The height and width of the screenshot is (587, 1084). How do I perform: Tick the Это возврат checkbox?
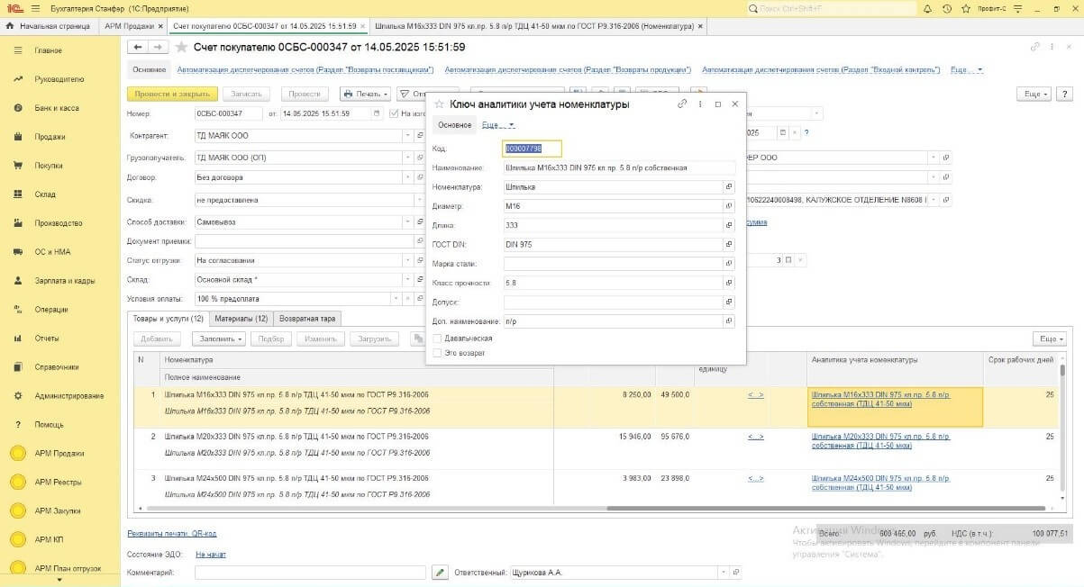438,353
